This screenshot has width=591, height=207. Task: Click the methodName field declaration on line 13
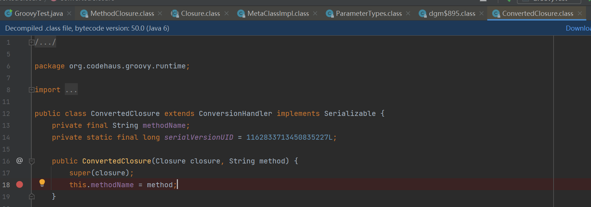coord(164,125)
